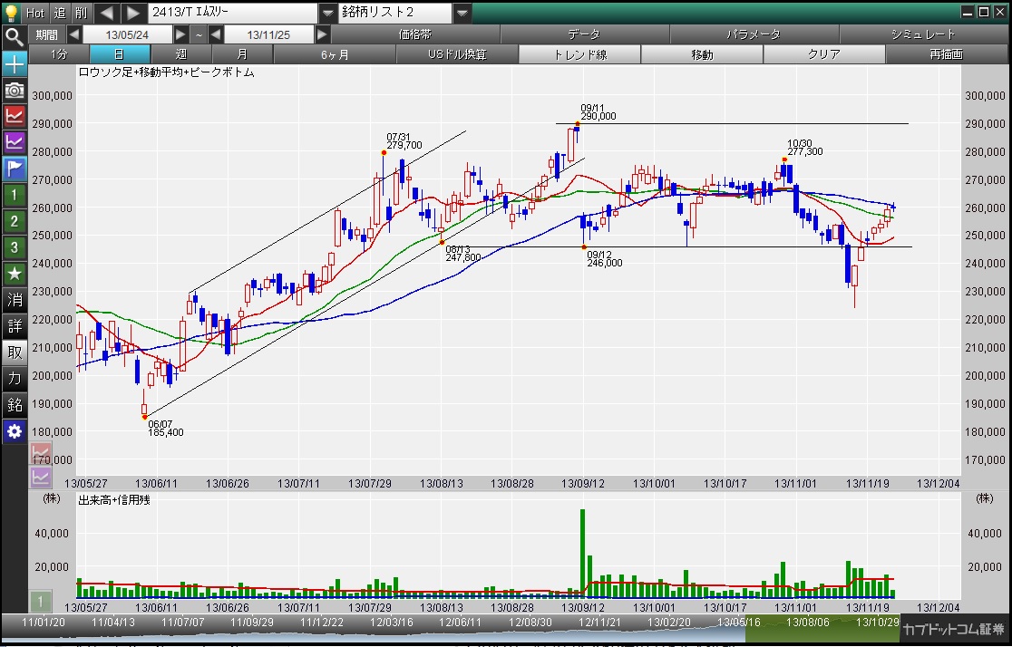1012x647 pixels.
Task: Click the light bulb icon in title bar
Action: click(12, 13)
